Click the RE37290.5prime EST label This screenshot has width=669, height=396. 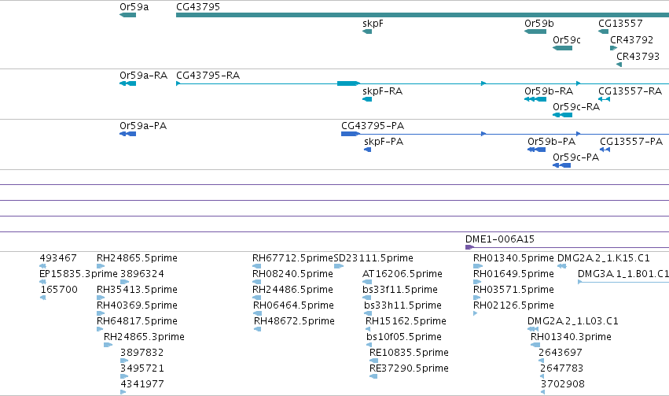coord(409,368)
